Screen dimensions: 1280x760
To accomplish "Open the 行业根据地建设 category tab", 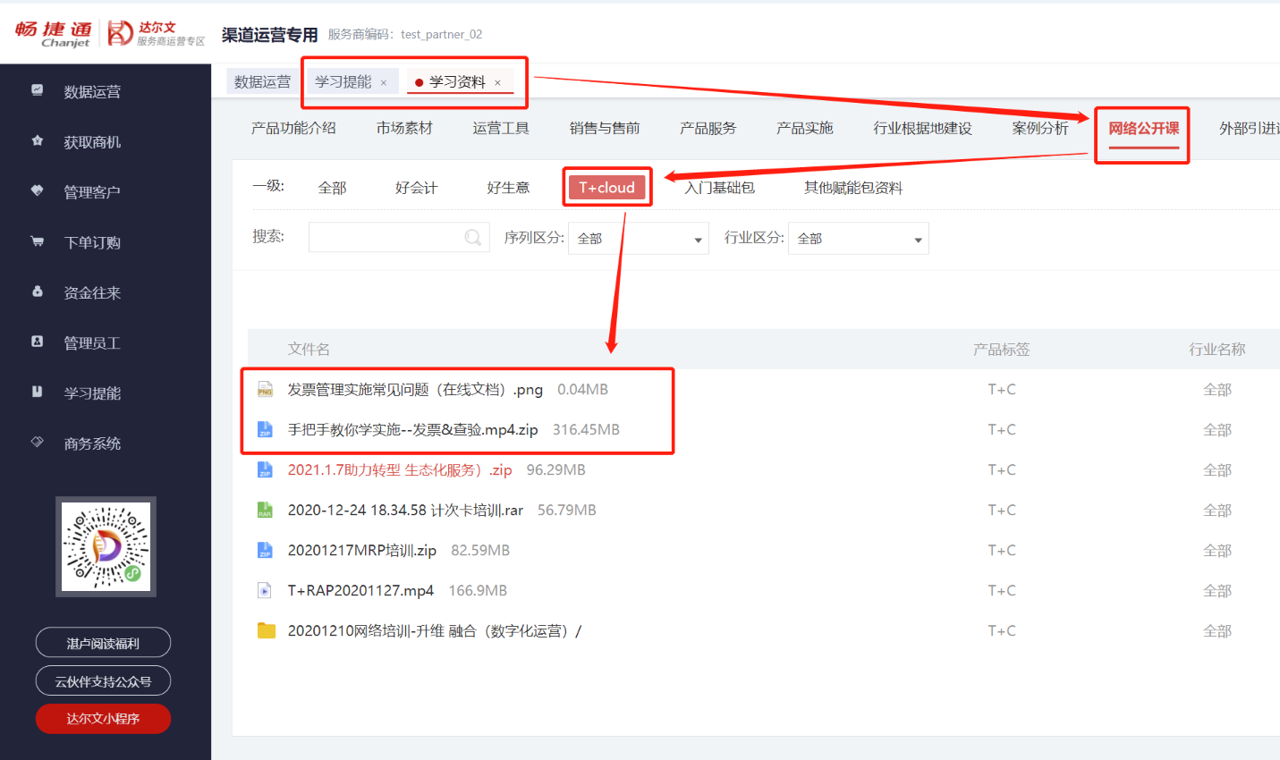I will 922,128.
